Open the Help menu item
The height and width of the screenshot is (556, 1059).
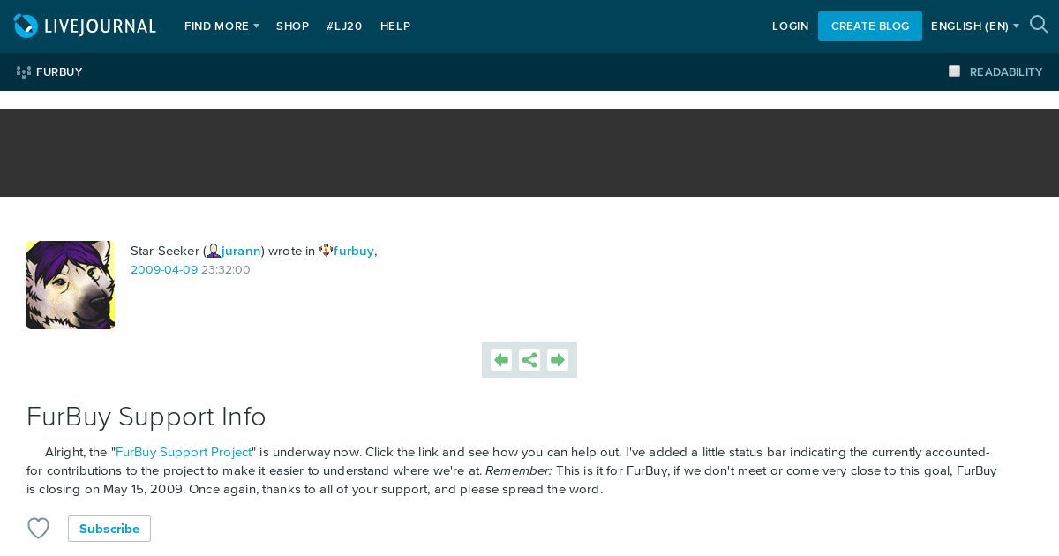pos(395,26)
